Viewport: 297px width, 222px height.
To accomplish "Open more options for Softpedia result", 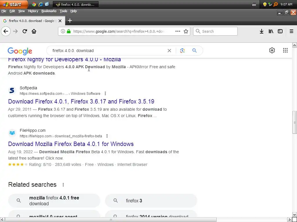I will [105, 93].
